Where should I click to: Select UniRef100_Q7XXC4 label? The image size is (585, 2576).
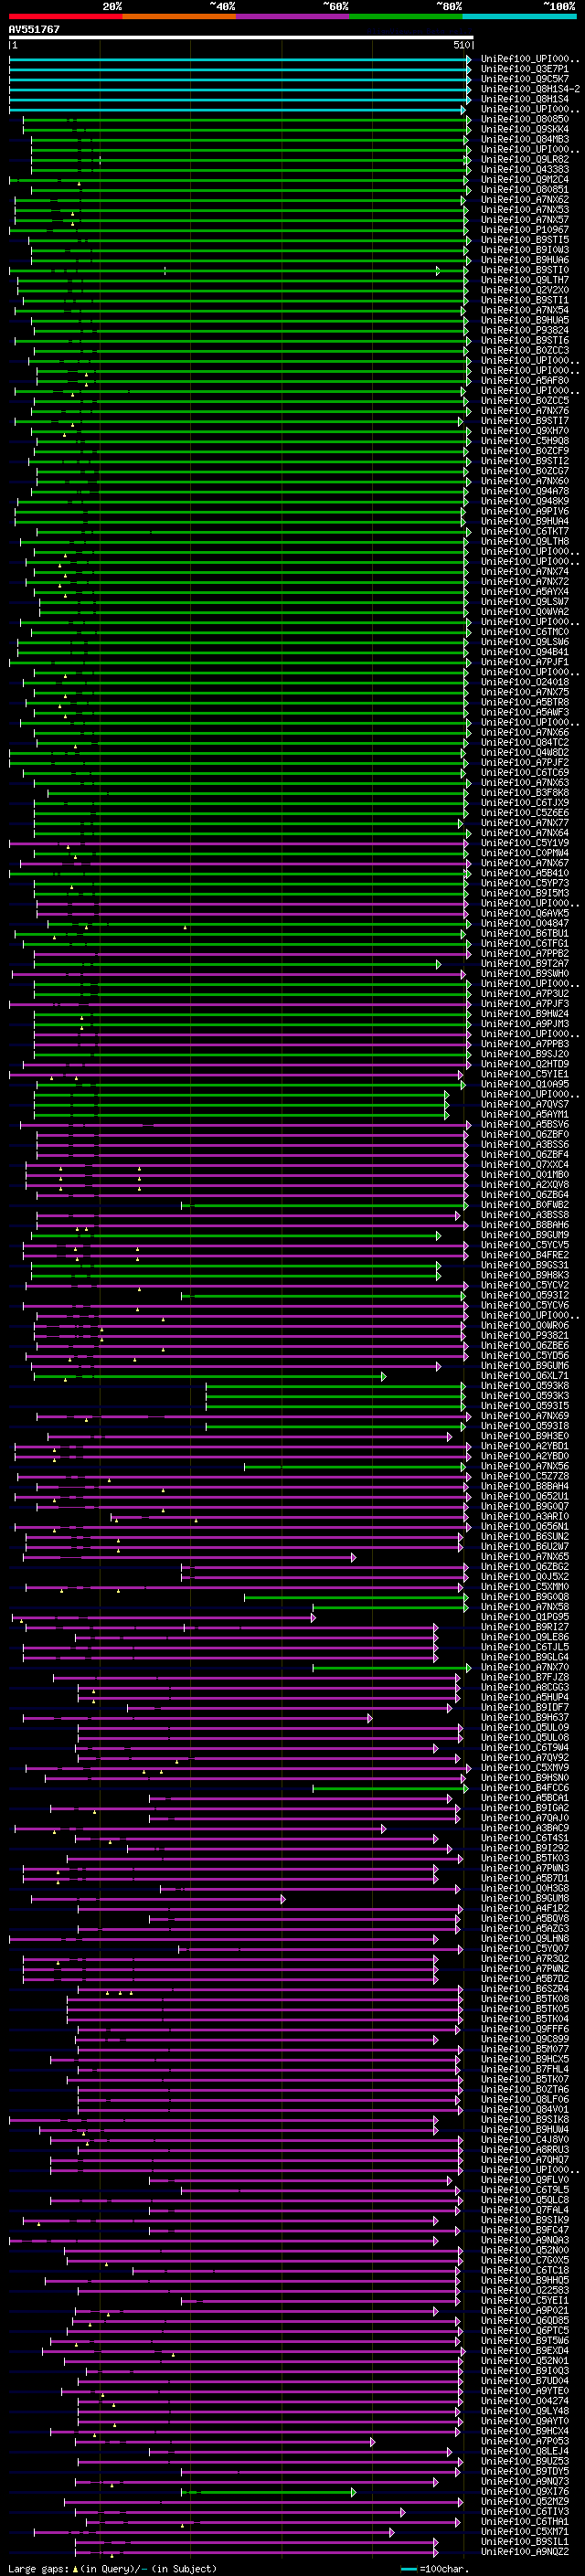[525, 1164]
